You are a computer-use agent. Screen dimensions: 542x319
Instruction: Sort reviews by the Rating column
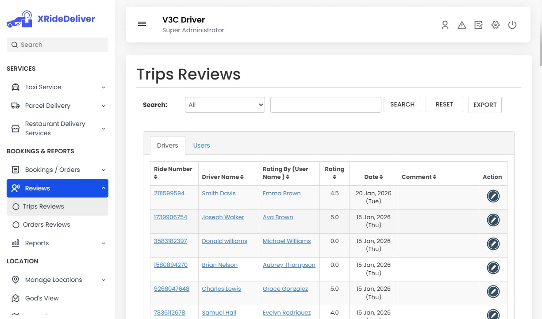click(x=334, y=173)
